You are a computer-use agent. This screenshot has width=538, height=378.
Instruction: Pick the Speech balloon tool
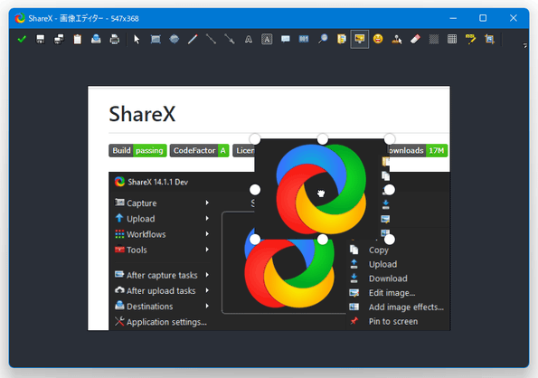pos(285,39)
